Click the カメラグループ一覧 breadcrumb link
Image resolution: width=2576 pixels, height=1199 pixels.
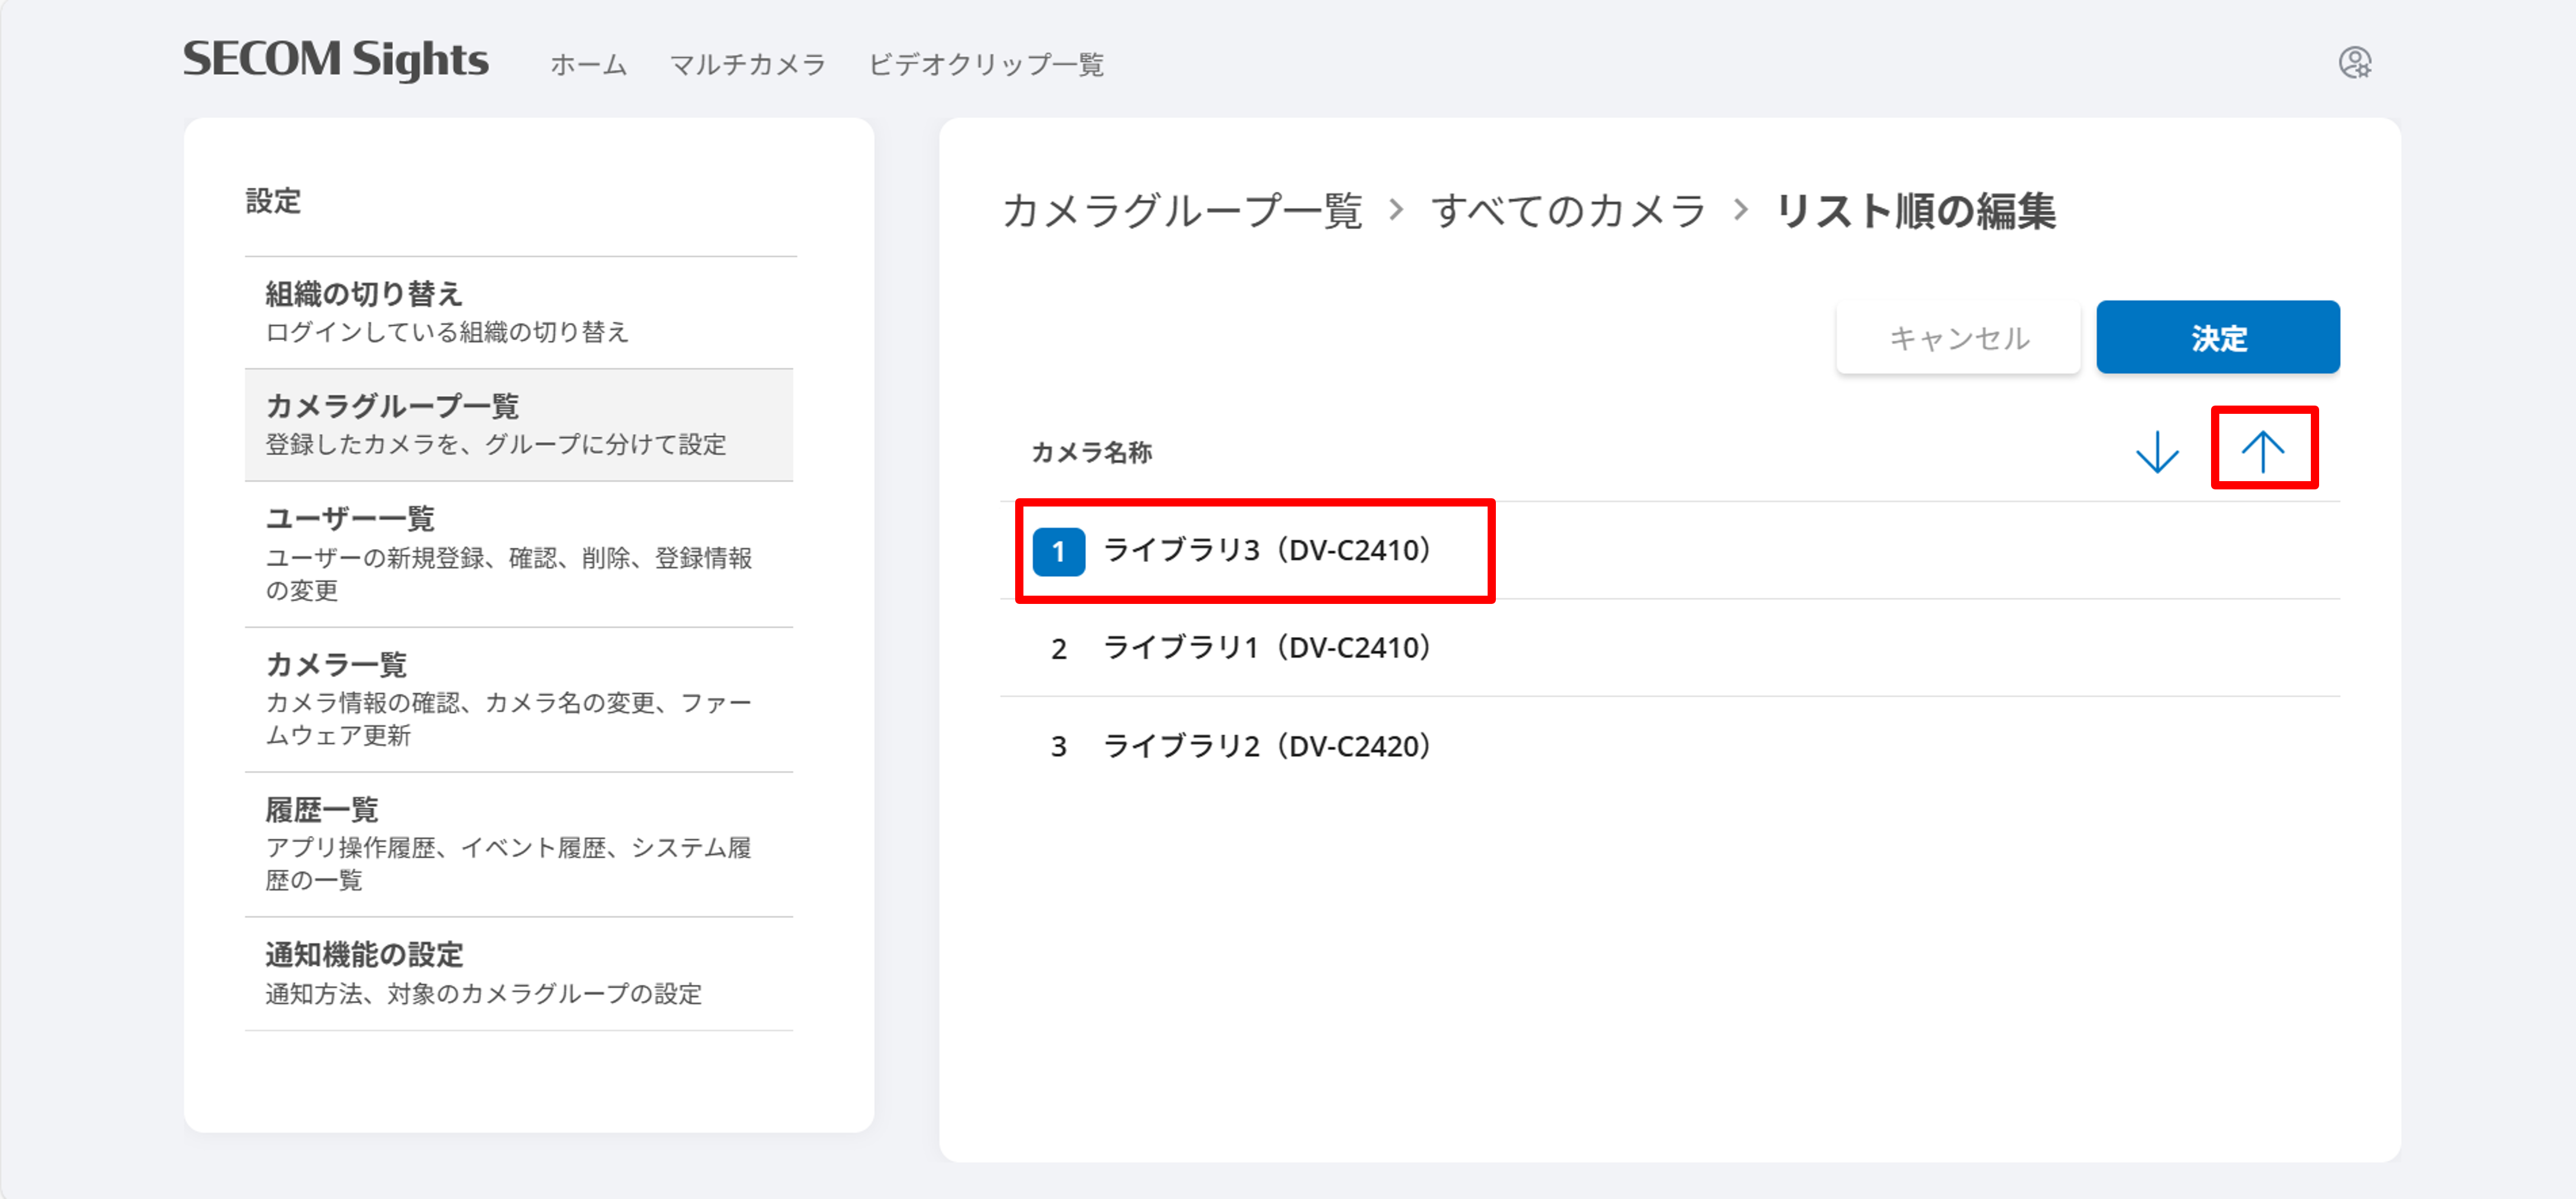[x=1182, y=211]
